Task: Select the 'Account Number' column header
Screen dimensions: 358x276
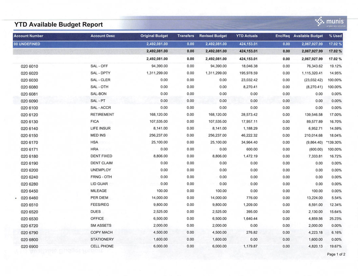Action: [28, 36]
